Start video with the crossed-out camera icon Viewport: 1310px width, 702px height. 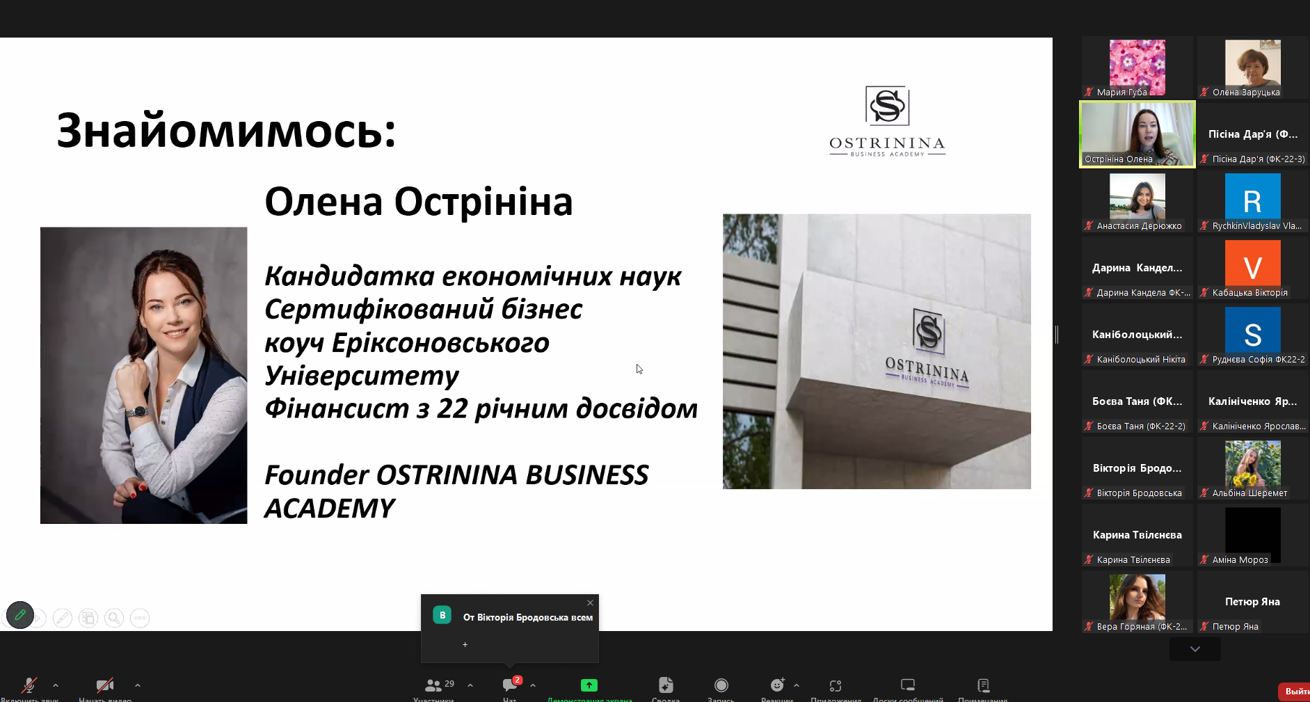105,685
